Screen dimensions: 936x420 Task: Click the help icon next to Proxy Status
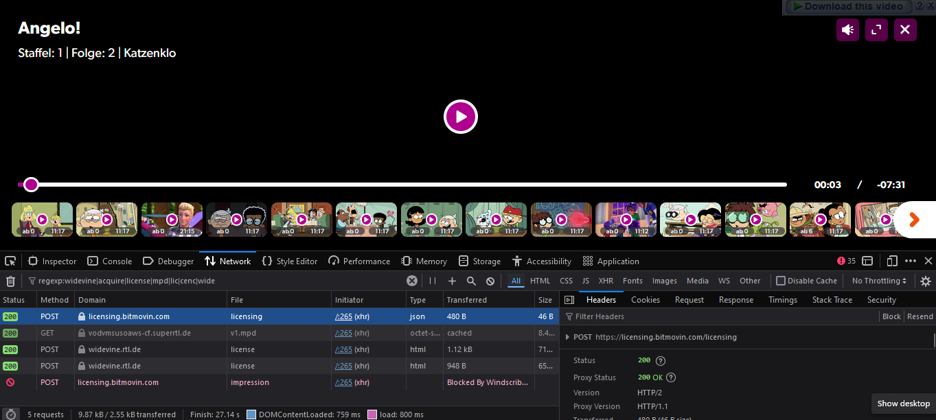[671, 377]
